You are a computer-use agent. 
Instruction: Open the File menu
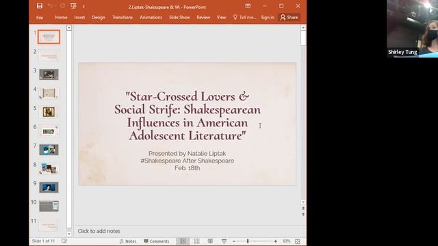click(x=40, y=17)
